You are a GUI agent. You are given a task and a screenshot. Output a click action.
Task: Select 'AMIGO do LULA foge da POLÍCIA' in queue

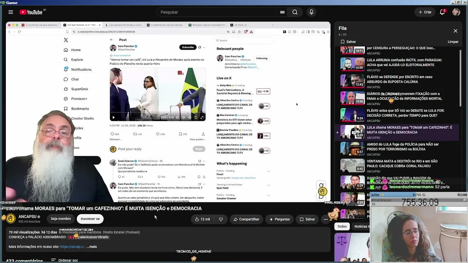pyautogui.click(x=399, y=149)
